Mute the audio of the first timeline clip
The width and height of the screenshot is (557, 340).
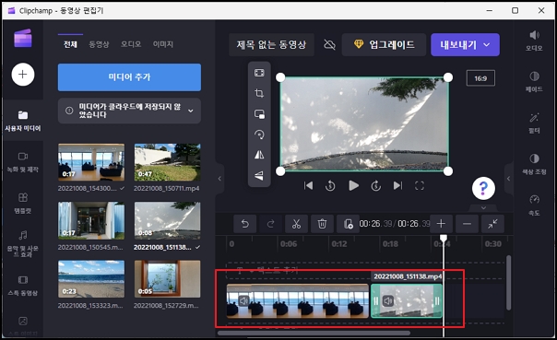coord(243,301)
